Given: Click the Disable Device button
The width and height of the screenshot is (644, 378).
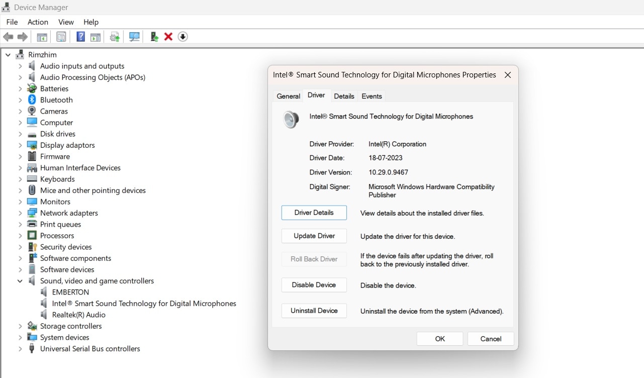Looking at the screenshot, I should pos(314,285).
